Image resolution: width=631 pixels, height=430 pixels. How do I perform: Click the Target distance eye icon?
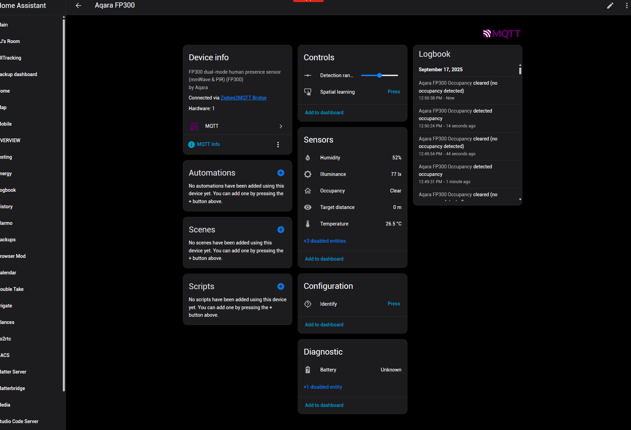308,207
